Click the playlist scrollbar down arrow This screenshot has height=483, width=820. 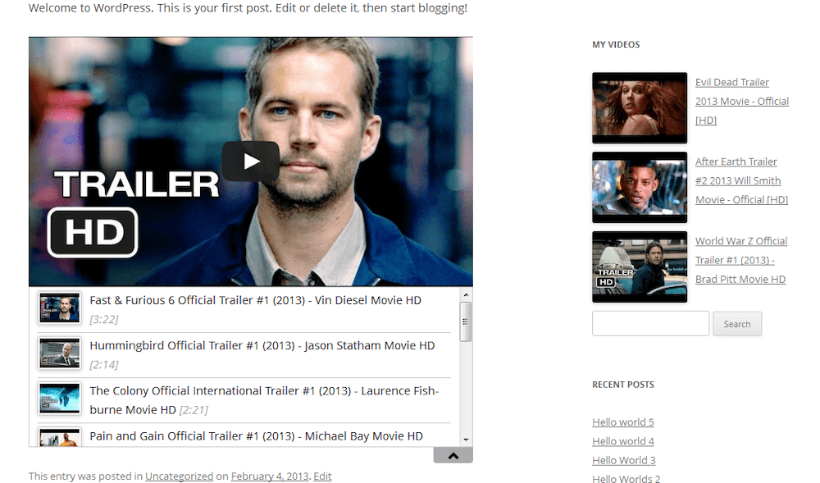coord(466,440)
